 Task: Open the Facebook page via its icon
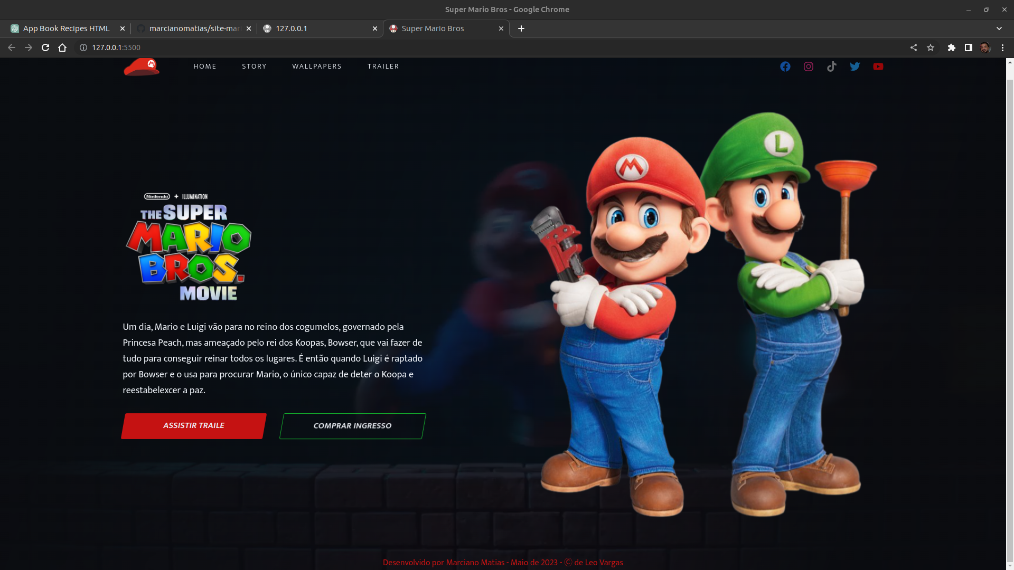[x=785, y=66]
